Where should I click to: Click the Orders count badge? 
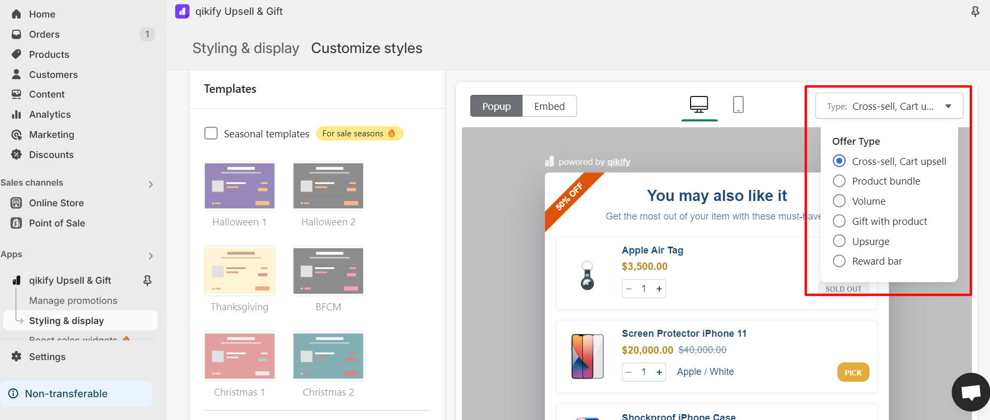pyautogui.click(x=147, y=34)
